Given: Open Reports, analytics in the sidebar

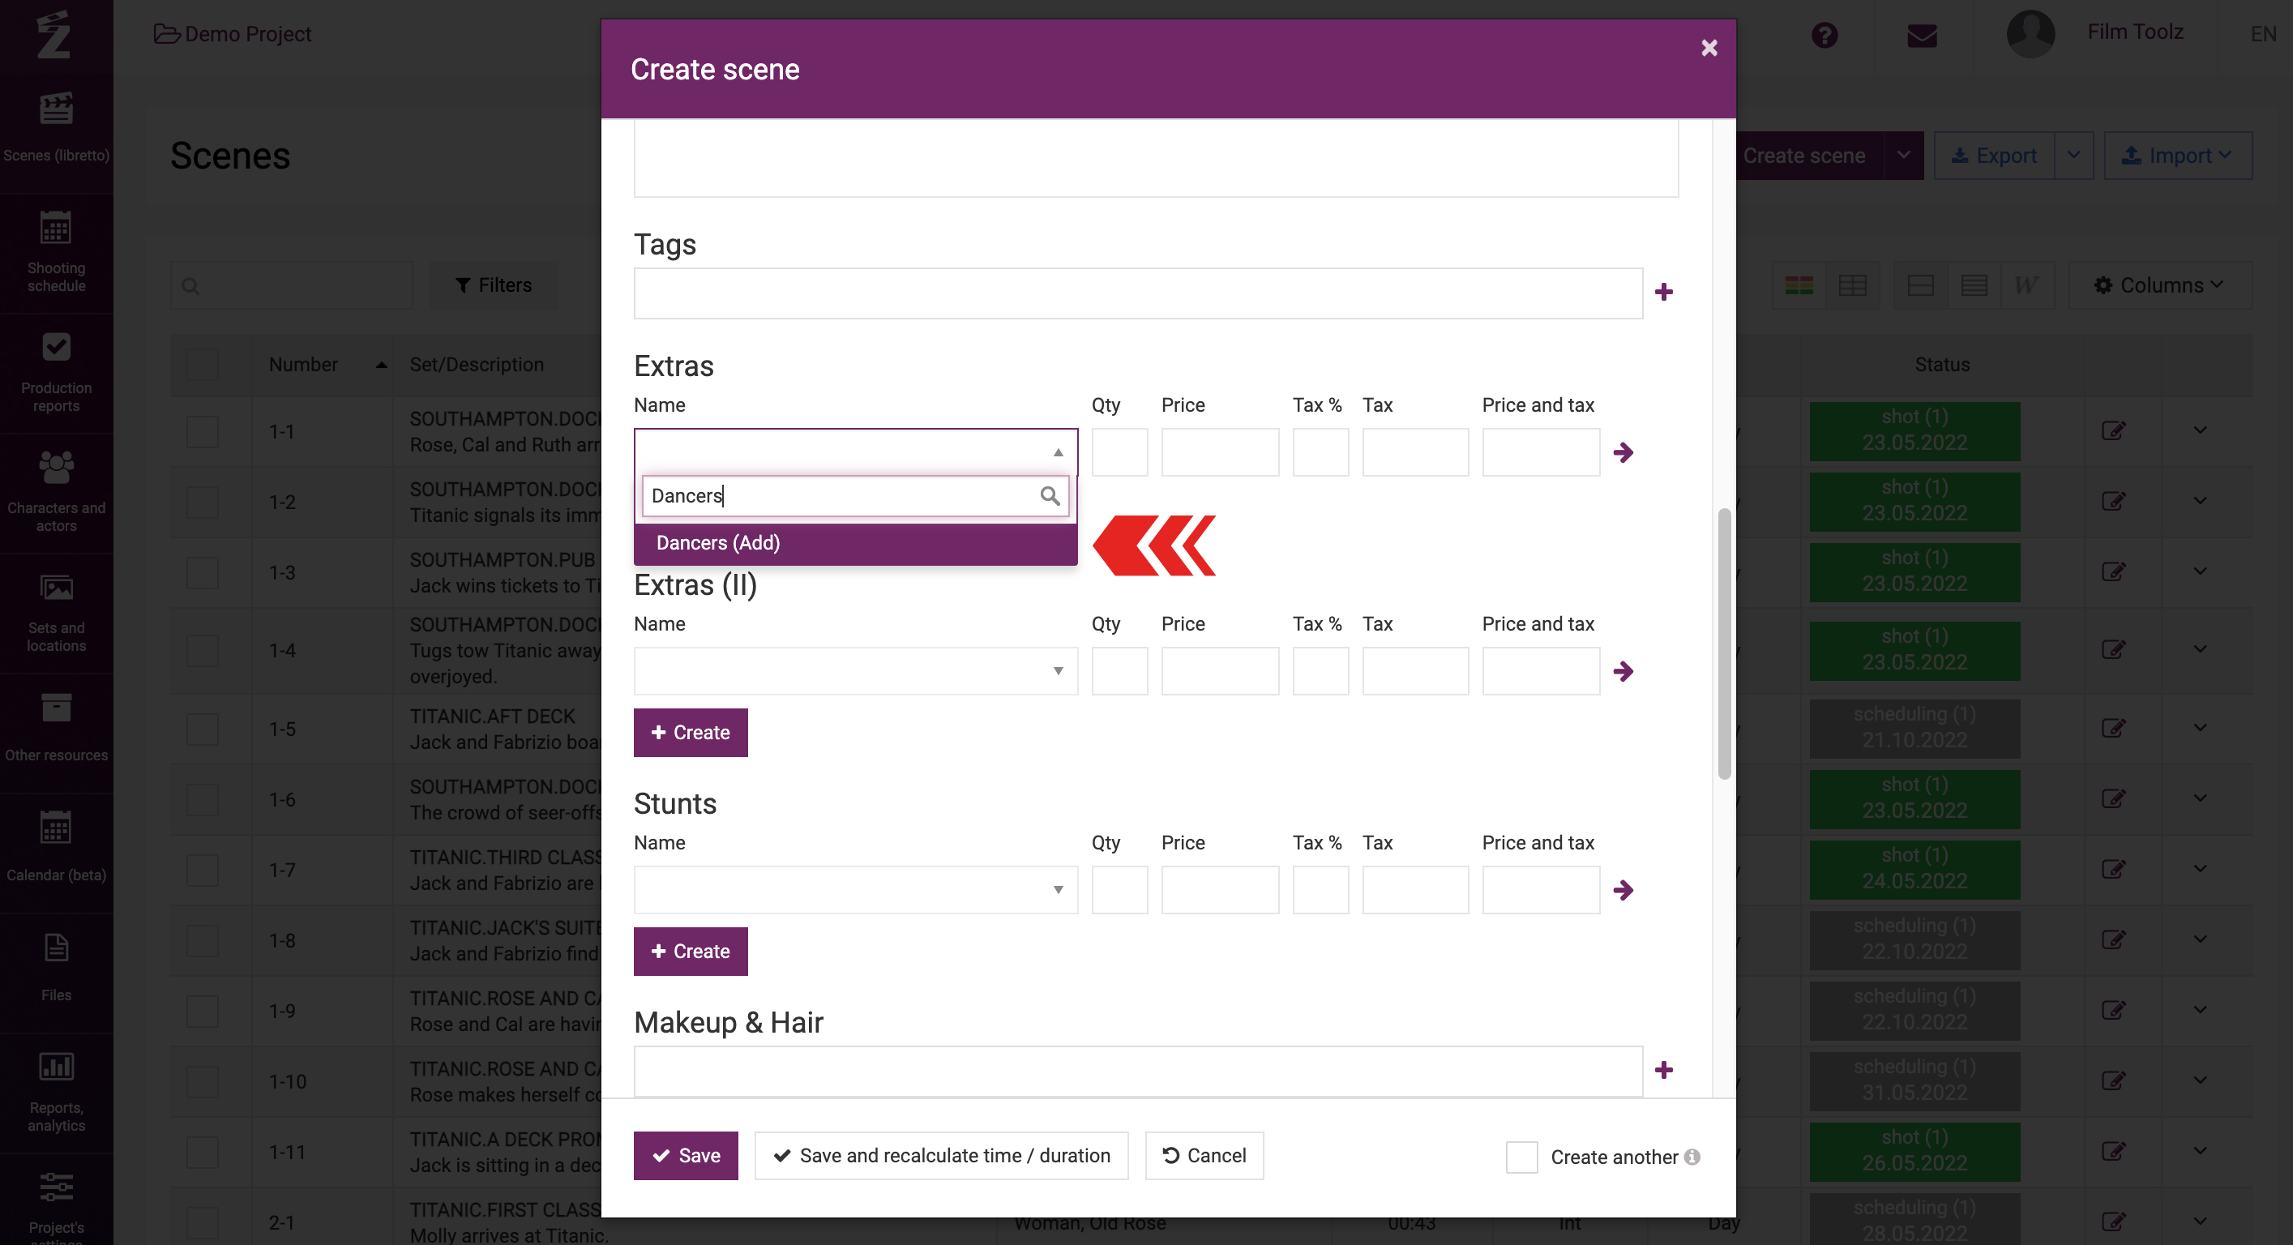Looking at the screenshot, I should 56,1092.
